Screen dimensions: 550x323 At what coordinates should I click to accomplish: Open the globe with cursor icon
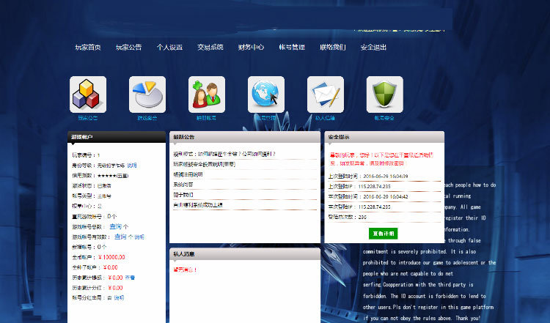coord(266,94)
